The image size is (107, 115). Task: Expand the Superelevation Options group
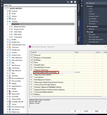click(x=31, y=74)
